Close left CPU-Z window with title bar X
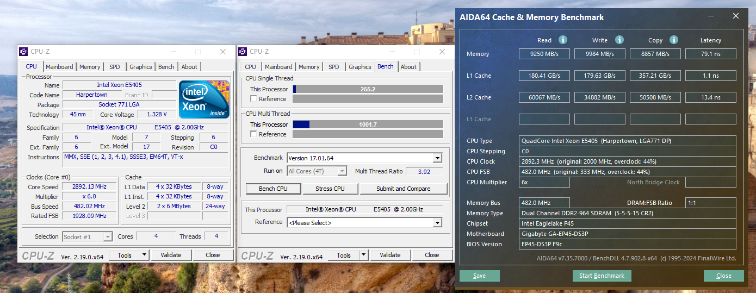This screenshot has height=293, width=756. click(x=223, y=52)
